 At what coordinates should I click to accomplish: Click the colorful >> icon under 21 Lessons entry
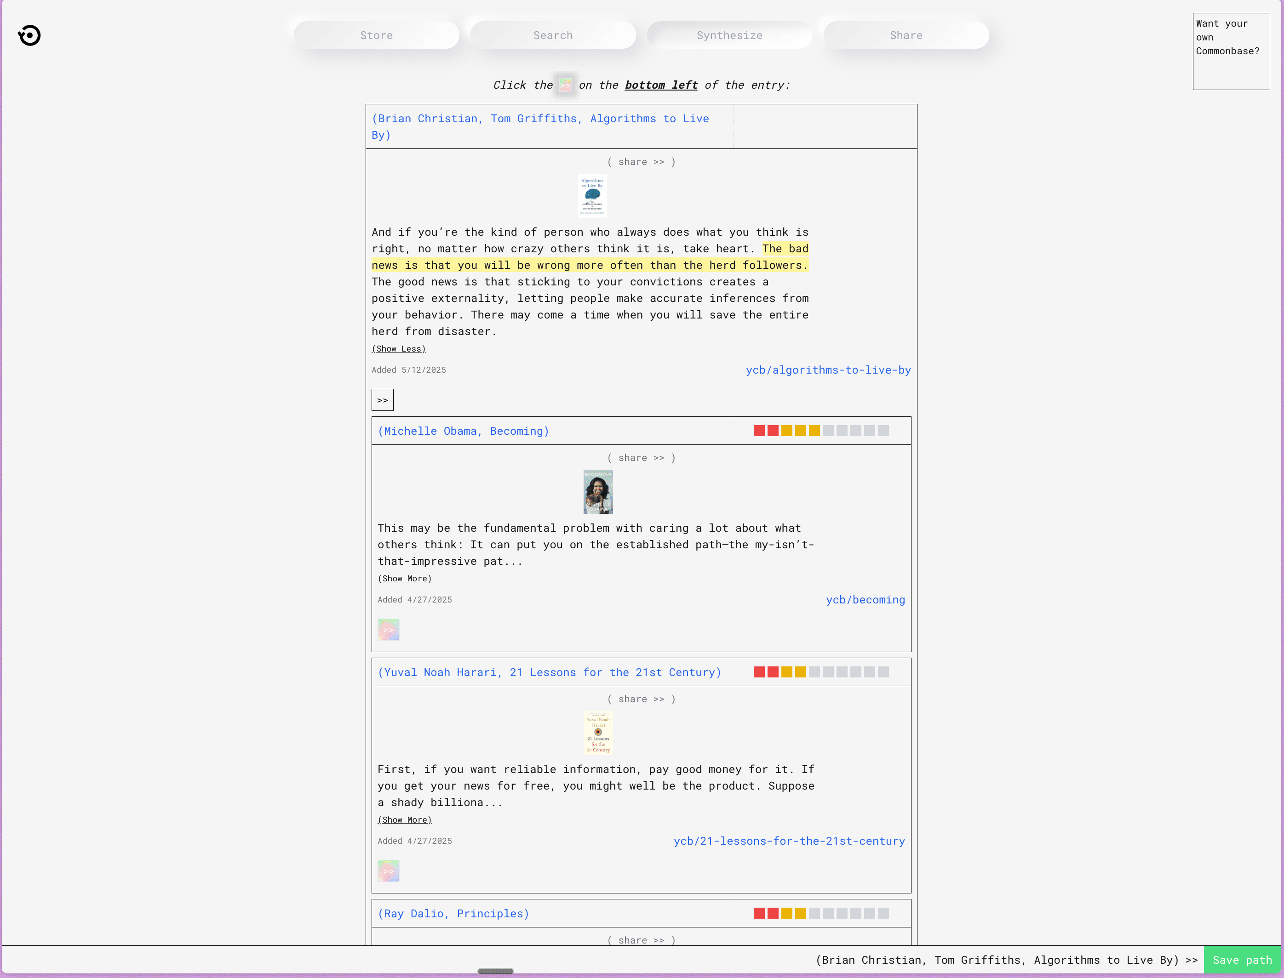[x=388, y=870]
